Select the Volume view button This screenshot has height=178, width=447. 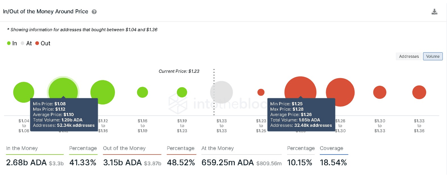coord(433,56)
